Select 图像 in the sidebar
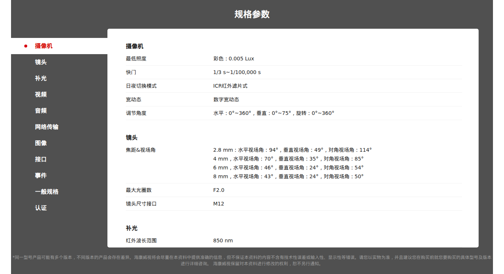Image resolution: width=504 pixels, height=274 pixels. 59,143
